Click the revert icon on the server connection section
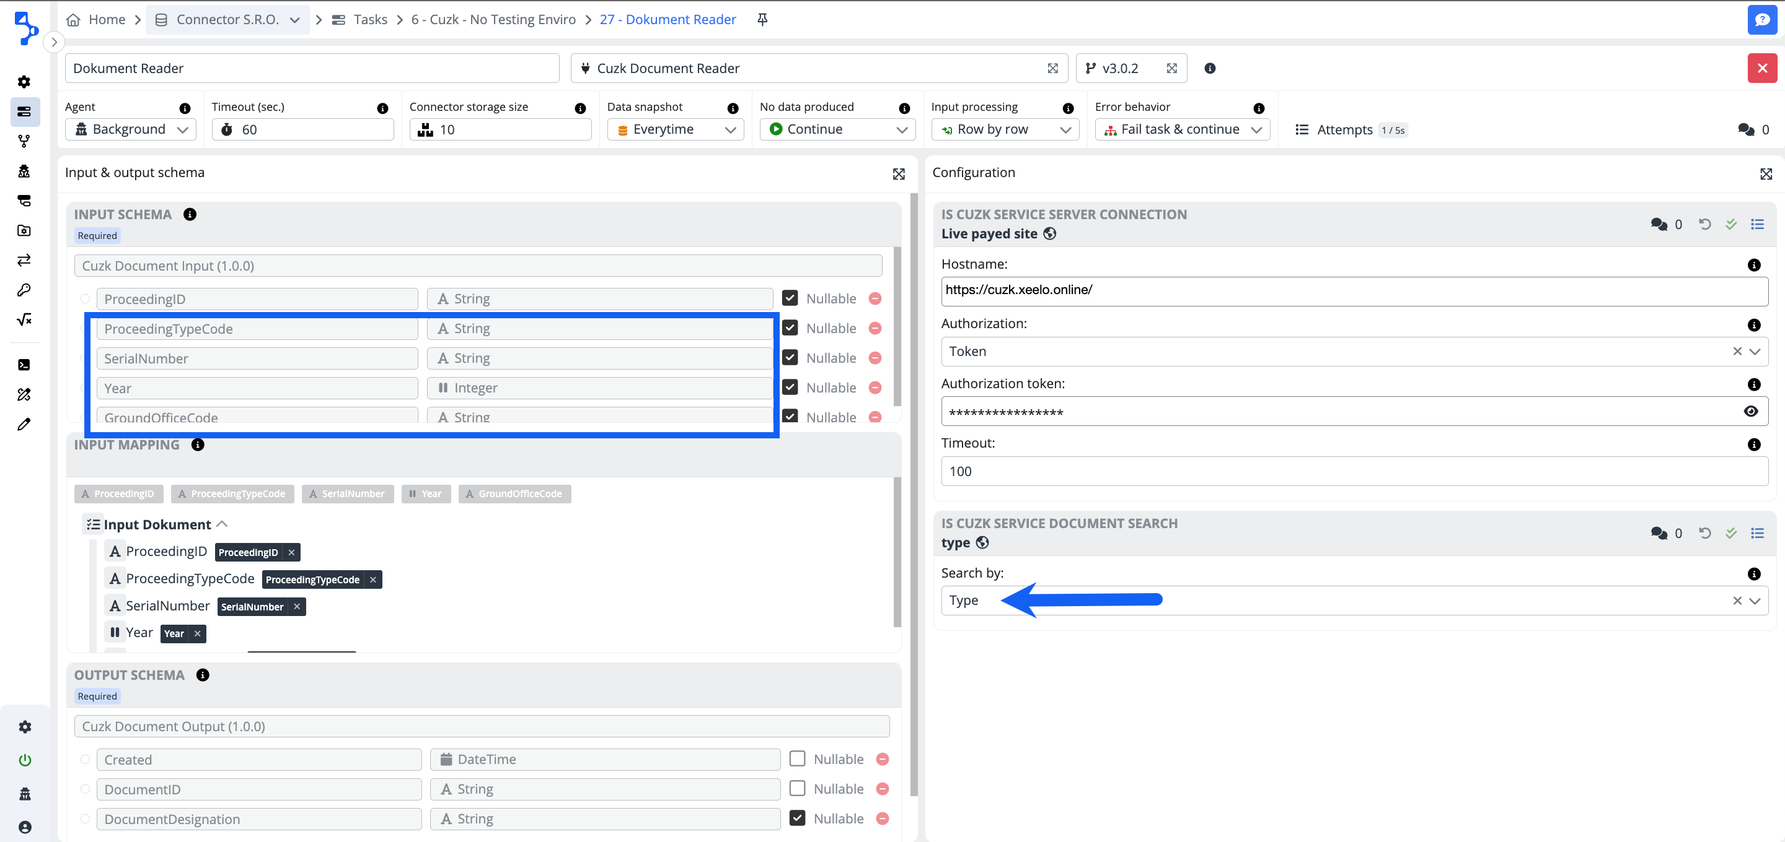The height and width of the screenshot is (842, 1785). coord(1704,224)
